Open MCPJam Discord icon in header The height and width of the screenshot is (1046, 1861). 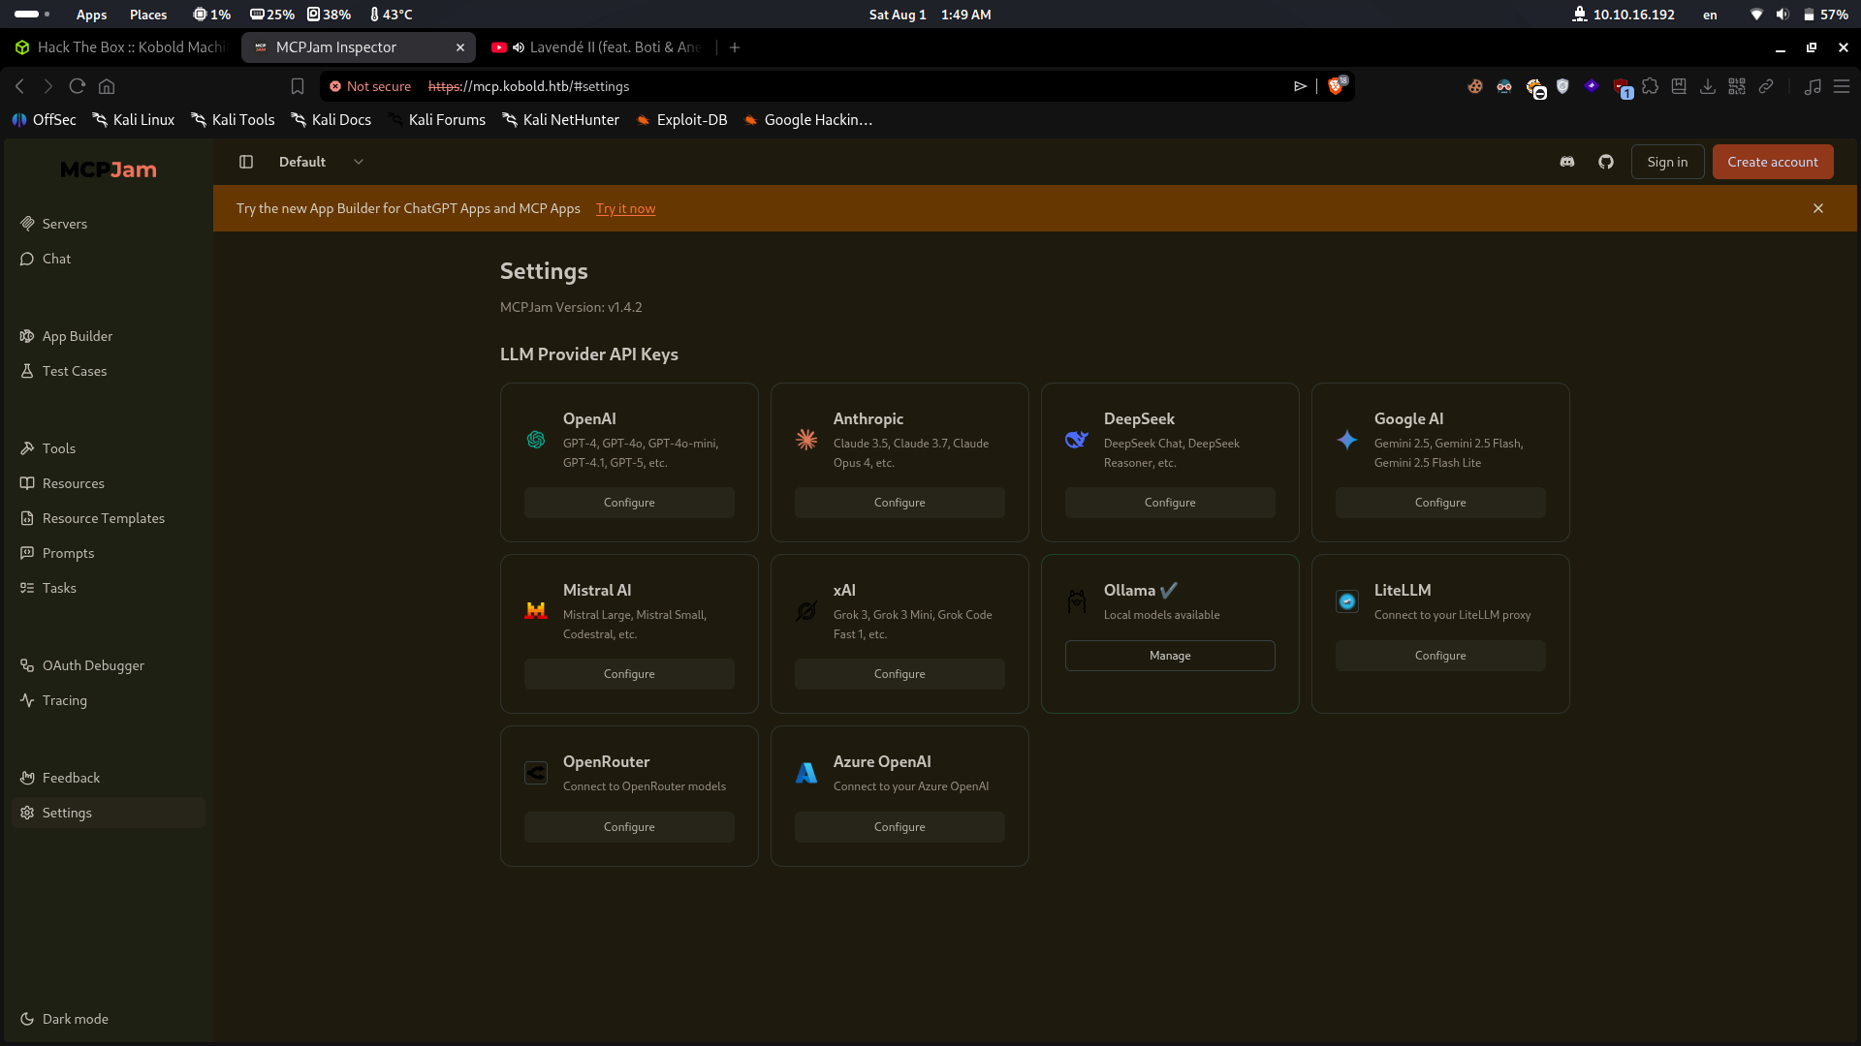1567,162
